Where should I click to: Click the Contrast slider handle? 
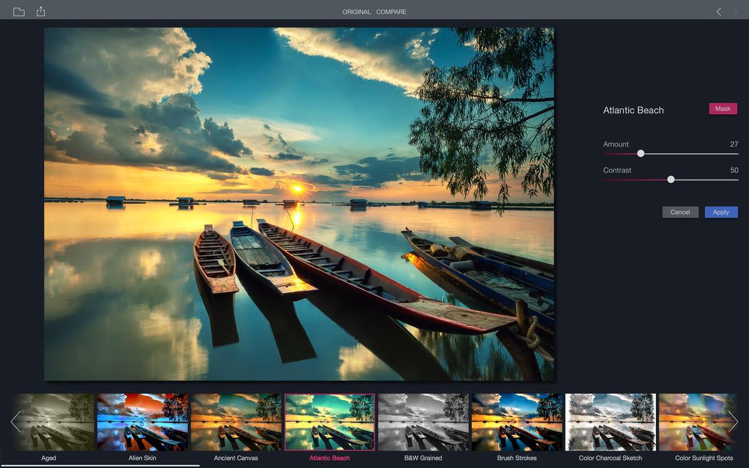[670, 179]
